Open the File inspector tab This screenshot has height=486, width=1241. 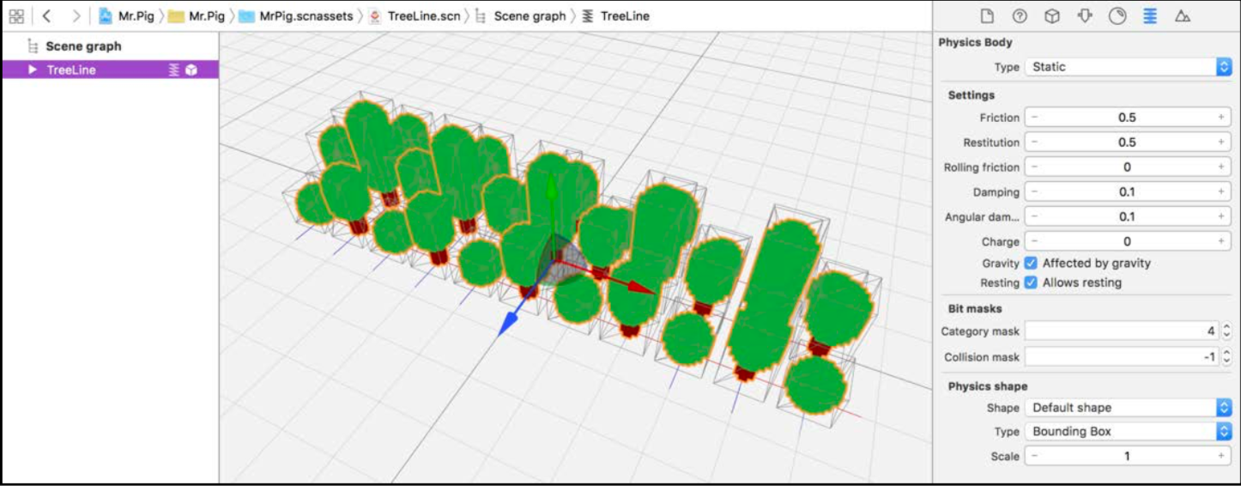(987, 15)
